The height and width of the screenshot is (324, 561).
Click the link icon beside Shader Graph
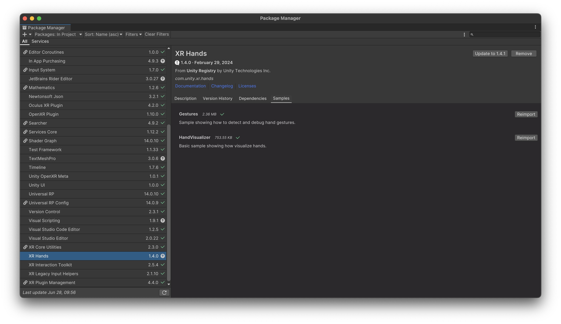25,141
